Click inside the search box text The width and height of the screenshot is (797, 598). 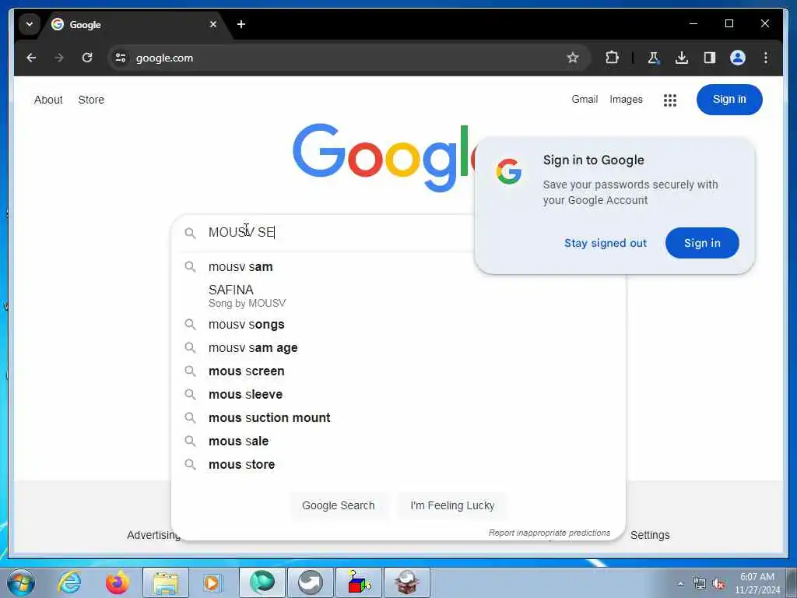(x=241, y=232)
